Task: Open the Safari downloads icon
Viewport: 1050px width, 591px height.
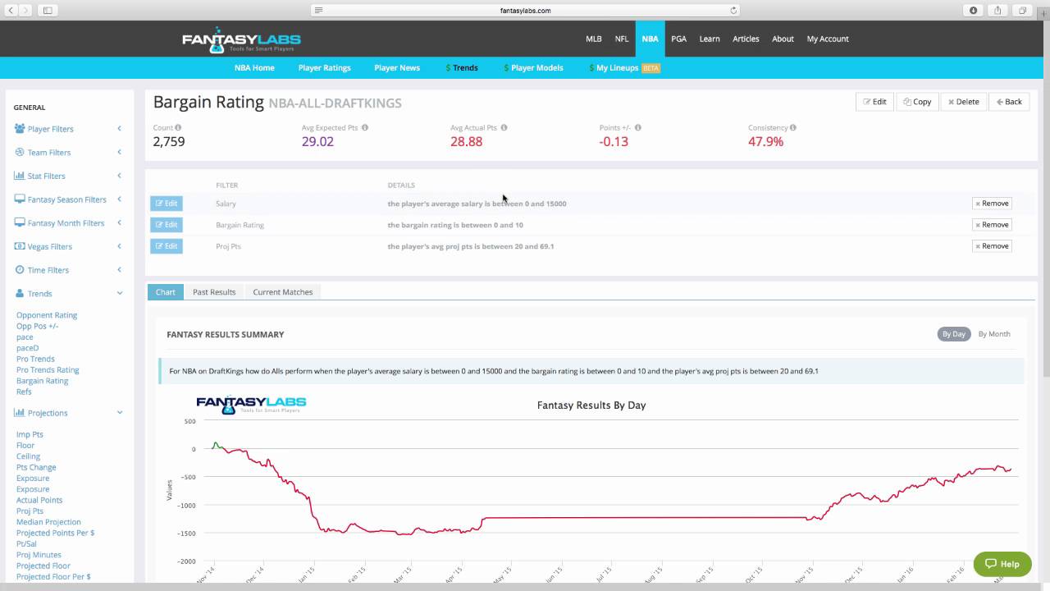Action: tap(974, 10)
